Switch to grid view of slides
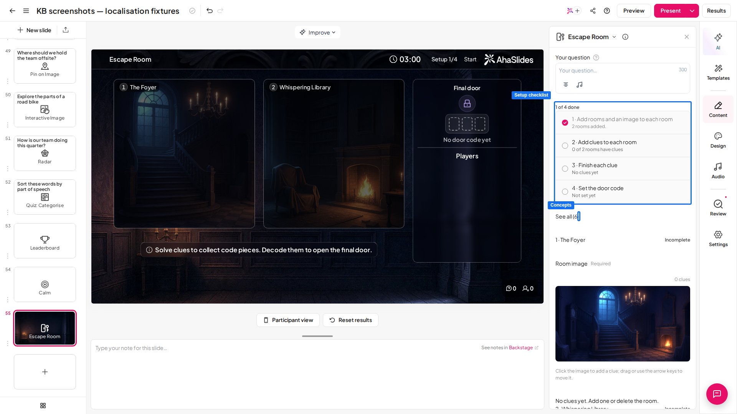Screen dimensions: 737x414 43,406
